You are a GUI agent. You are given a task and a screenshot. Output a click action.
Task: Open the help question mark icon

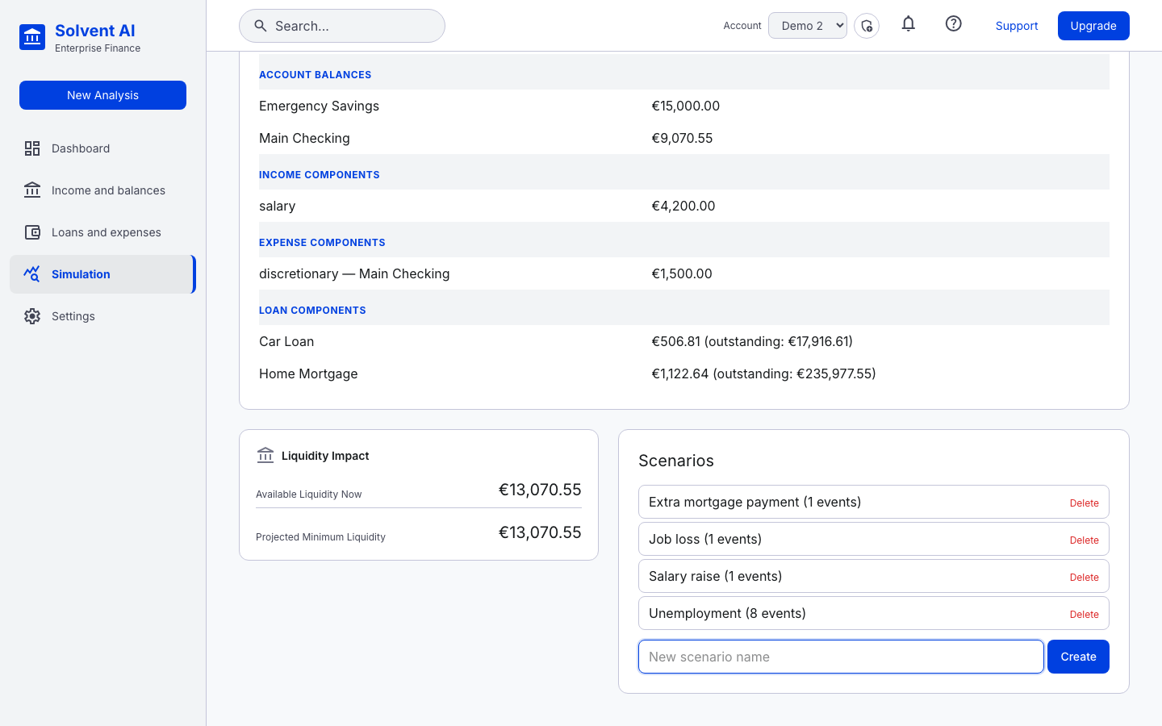point(954,24)
